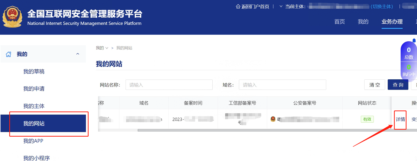Click the 查询 search button
This screenshot has width=417, height=161.
click(398, 85)
